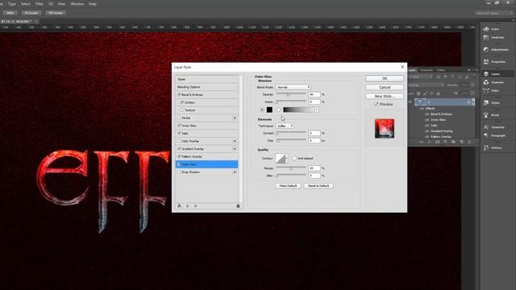Hide Satin effect in Layers panel

tap(427, 126)
